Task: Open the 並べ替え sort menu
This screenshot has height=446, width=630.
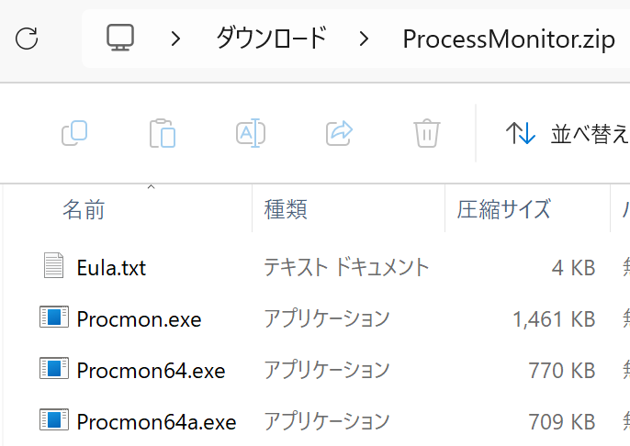Action: (x=567, y=133)
